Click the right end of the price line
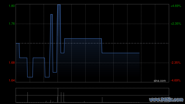185x104 pixels. click(x=139, y=53)
